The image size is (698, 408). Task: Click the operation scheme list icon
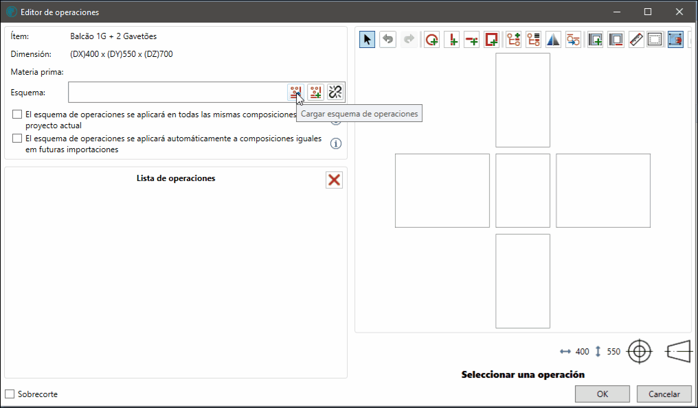tap(533, 40)
